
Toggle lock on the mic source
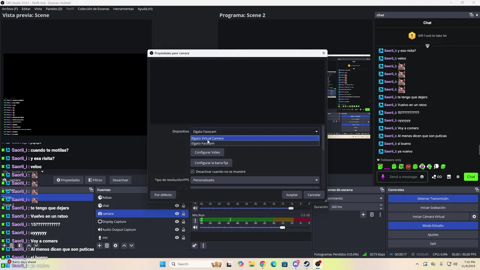point(183,237)
